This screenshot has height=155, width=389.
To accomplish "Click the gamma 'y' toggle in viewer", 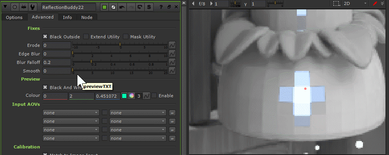I will [245, 4].
